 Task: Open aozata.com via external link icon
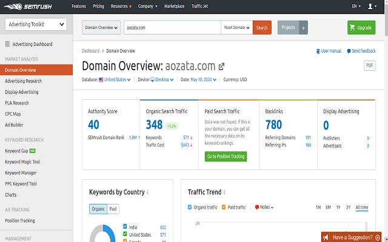click(x=221, y=66)
